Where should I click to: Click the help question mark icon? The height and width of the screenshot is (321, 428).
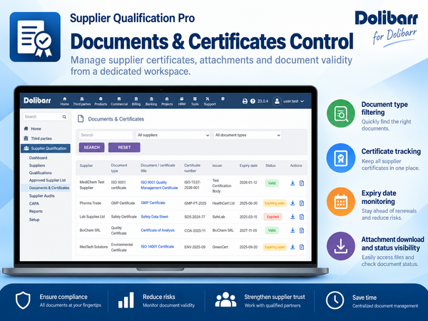pyautogui.click(x=253, y=101)
